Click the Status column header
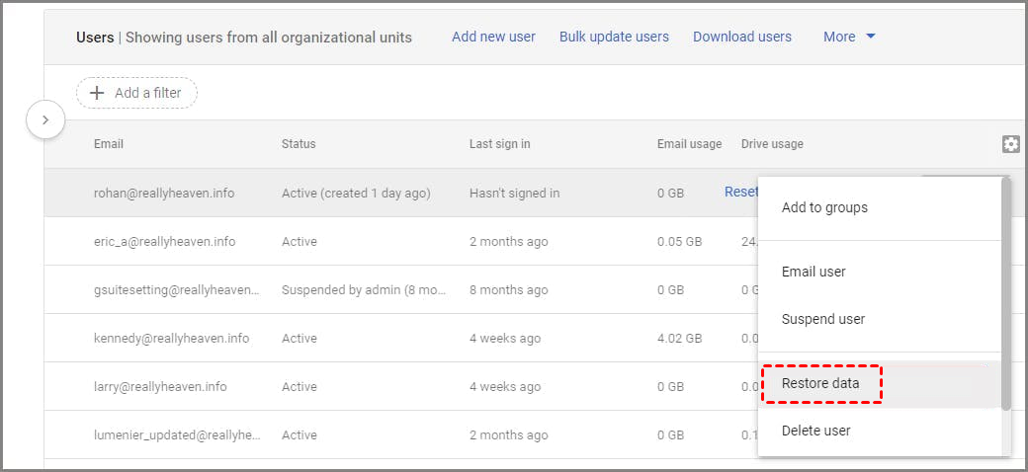 299,144
